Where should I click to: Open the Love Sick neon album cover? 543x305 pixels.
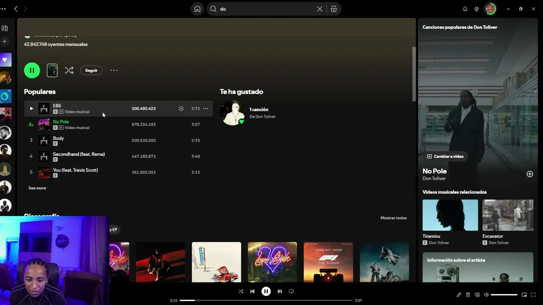coord(272,262)
